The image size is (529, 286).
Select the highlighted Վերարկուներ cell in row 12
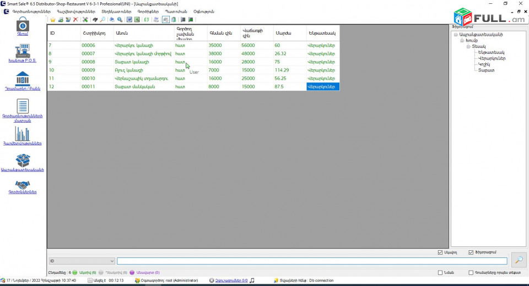click(323, 86)
